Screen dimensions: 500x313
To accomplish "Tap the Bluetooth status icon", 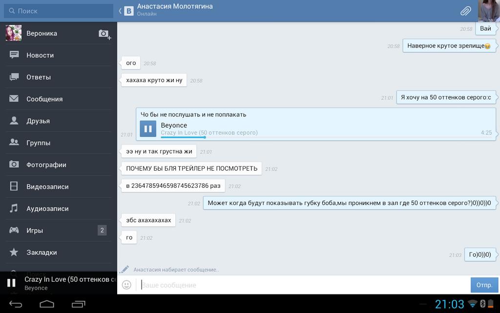I will 483,304.
